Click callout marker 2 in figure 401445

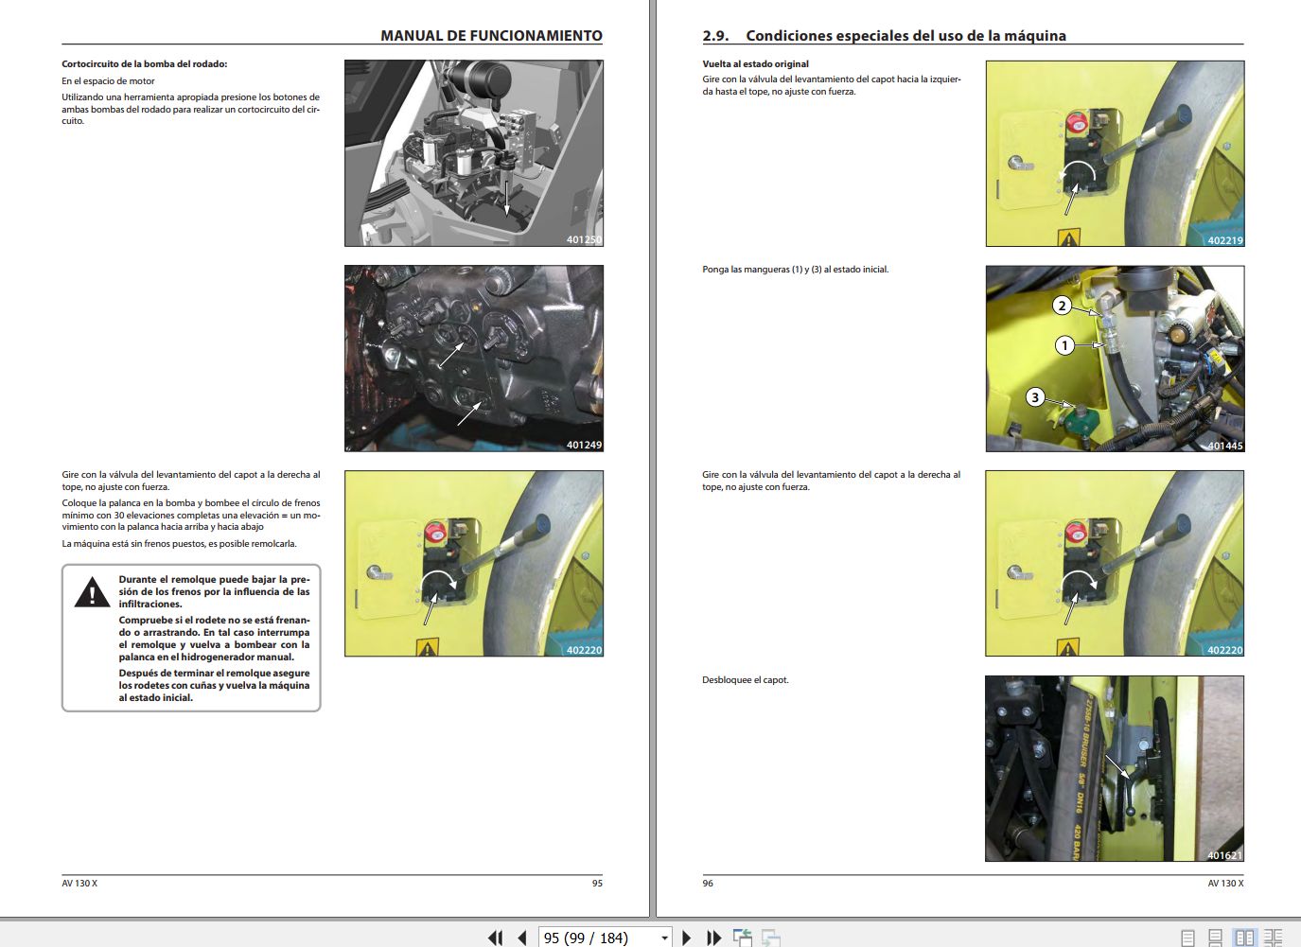1062,306
